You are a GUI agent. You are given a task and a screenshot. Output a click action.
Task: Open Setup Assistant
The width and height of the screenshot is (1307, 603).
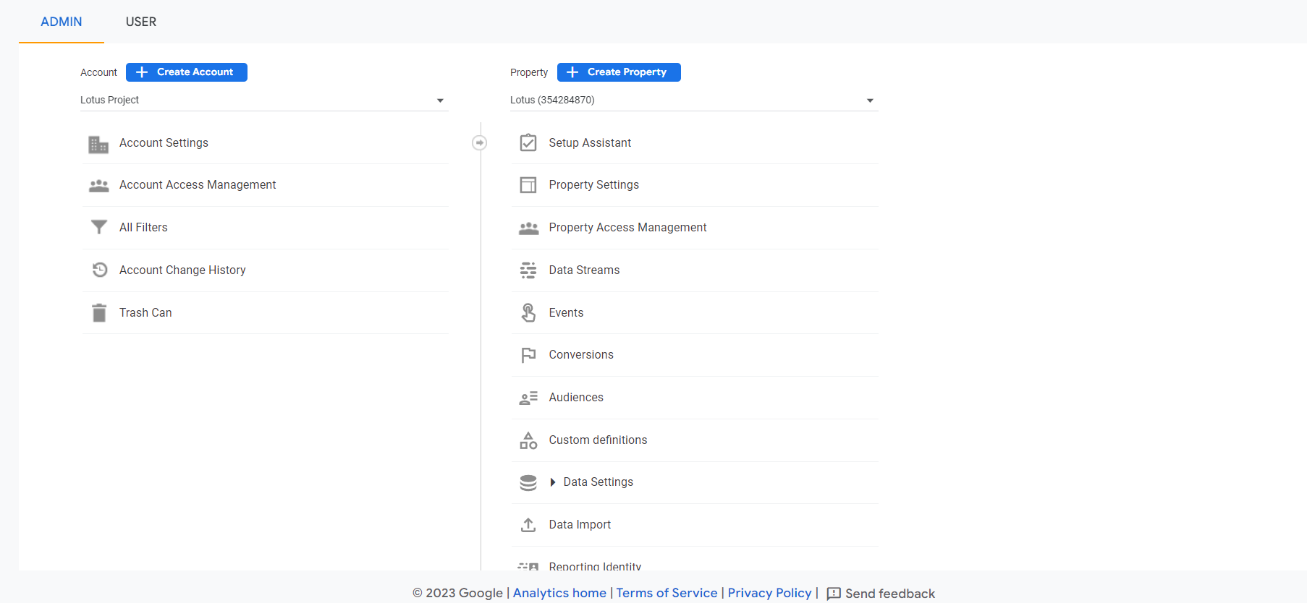590,143
